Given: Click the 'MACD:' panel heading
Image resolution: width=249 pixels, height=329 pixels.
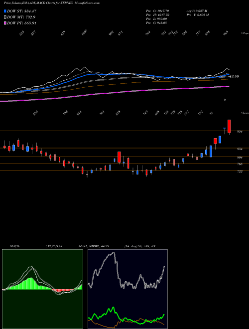Looking at the screenshot, I should point(14,246).
